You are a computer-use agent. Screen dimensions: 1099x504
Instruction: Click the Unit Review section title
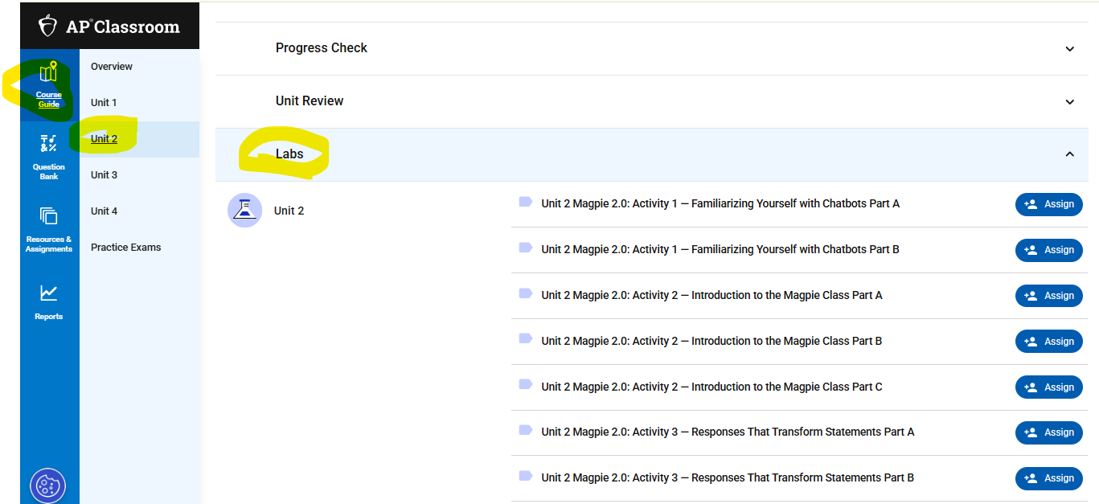(x=310, y=101)
